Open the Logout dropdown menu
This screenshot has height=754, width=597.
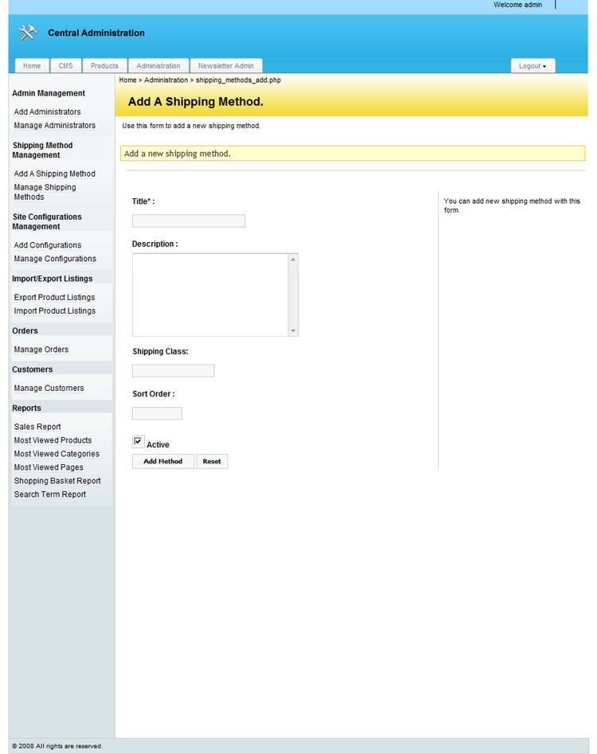tap(533, 66)
